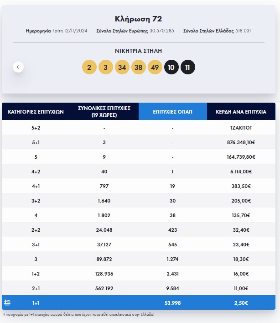Click the ΚΑΤΗΓΟΡΙΕΣ ΕΠΙΤΥΧΙΩΝ column header
The height and width of the screenshot is (323, 280).
click(x=36, y=111)
